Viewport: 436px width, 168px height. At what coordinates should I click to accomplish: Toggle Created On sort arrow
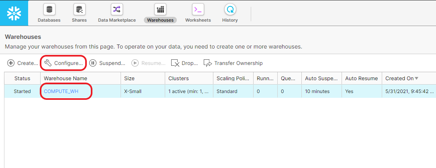tap(416, 78)
